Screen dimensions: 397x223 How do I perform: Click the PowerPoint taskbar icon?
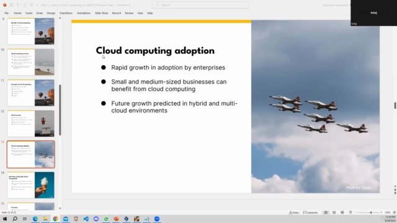click(116, 219)
